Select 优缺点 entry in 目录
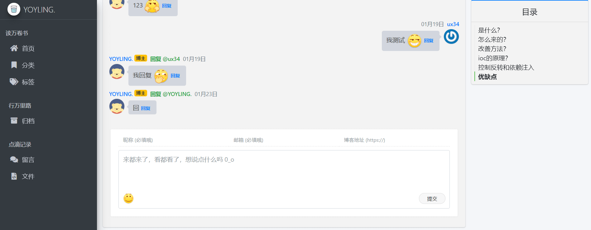This screenshot has width=591, height=230. [x=488, y=77]
